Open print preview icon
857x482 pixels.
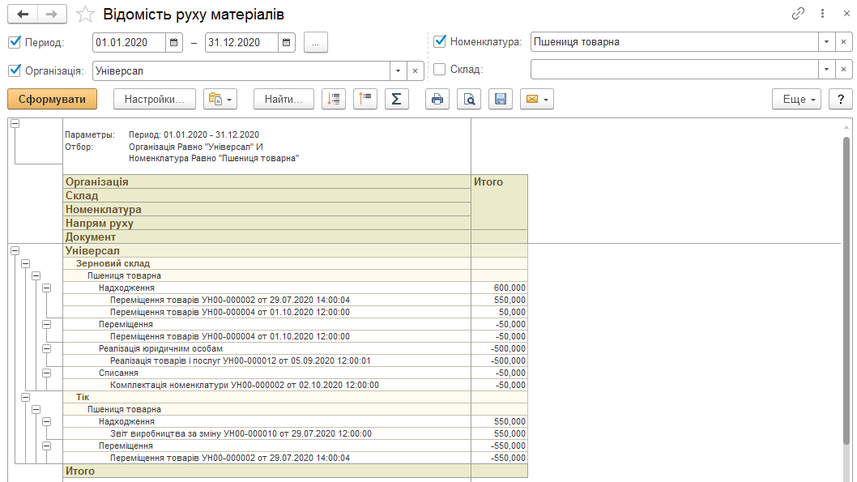469,99
